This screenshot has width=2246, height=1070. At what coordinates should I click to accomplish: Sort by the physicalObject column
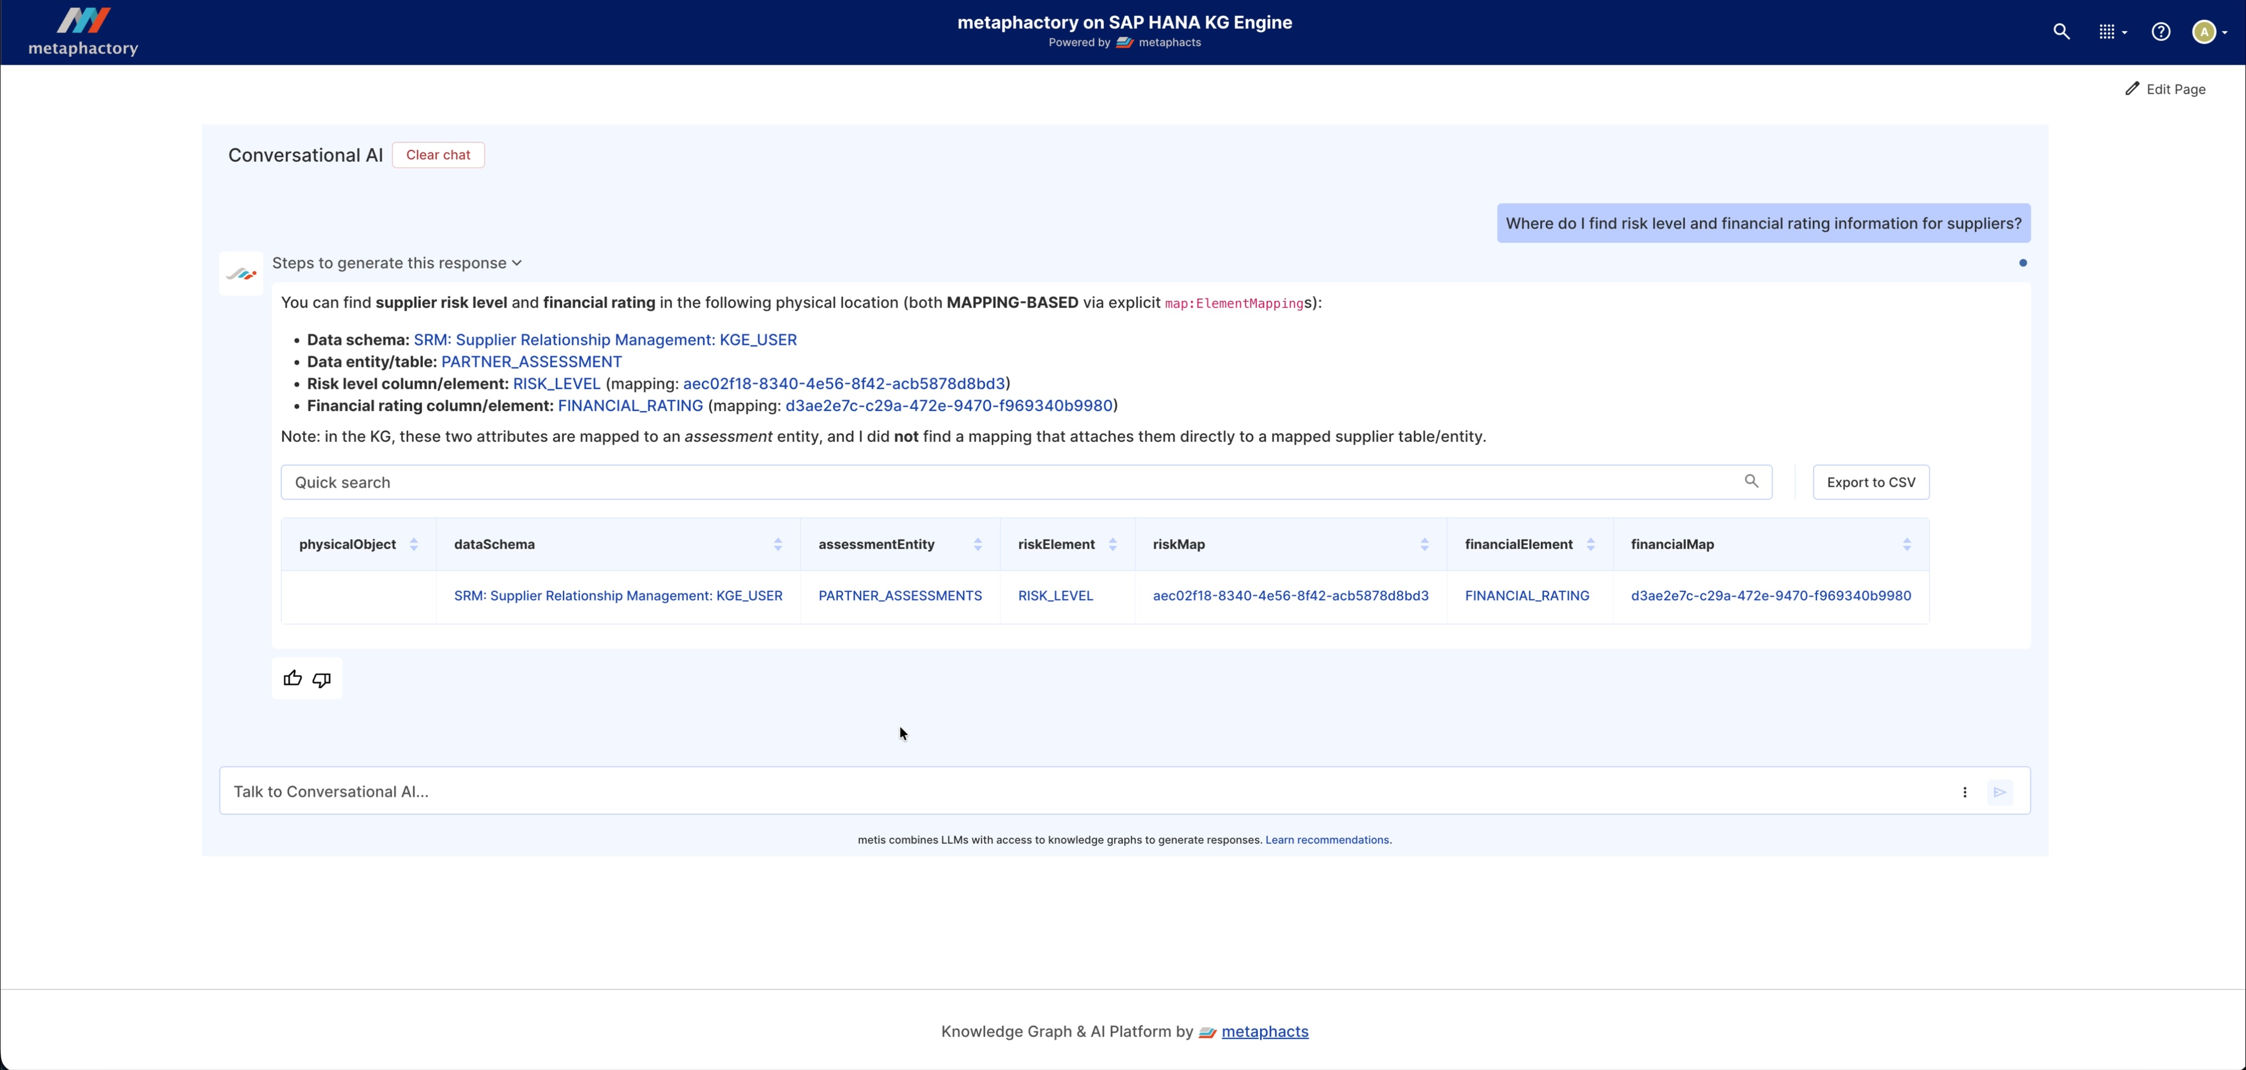click(x=414, y=544)
